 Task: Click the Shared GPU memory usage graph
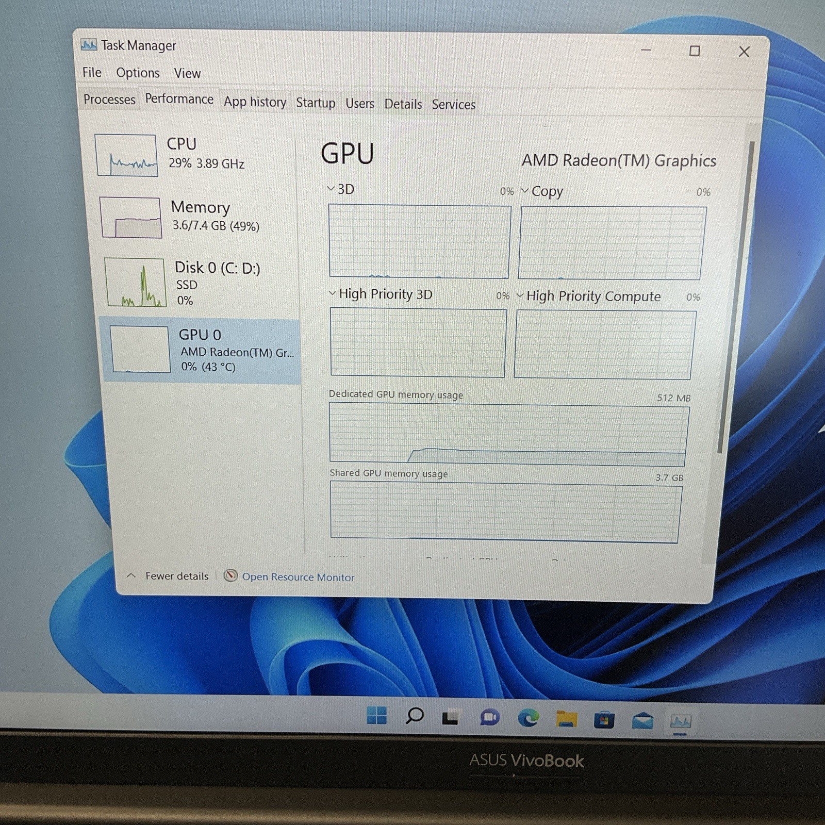coord(505,512)
